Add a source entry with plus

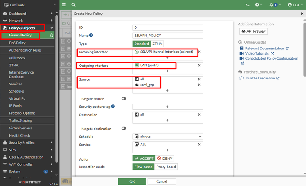[x=167, y=90]
